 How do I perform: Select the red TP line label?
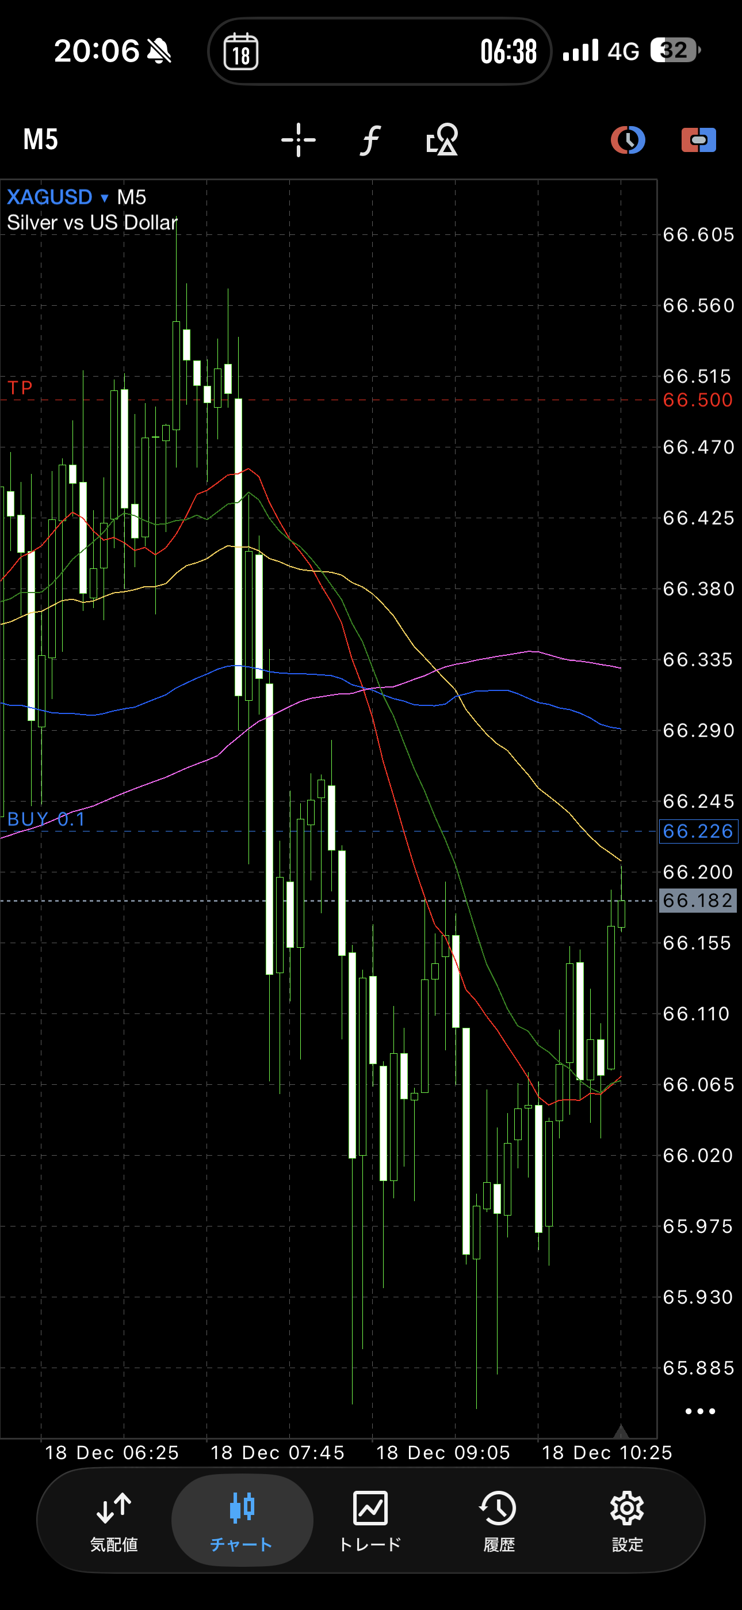20,388
